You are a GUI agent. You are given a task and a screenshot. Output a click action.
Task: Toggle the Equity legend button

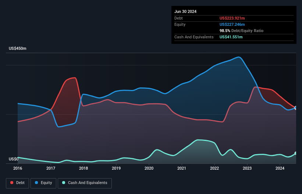pos(43,183)
